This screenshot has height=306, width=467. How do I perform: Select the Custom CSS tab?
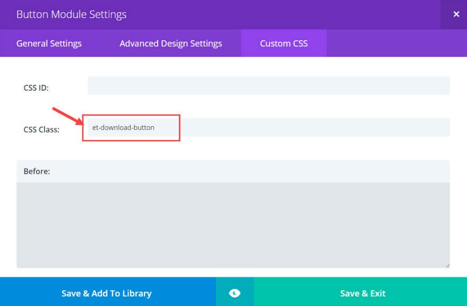[283, 43]
